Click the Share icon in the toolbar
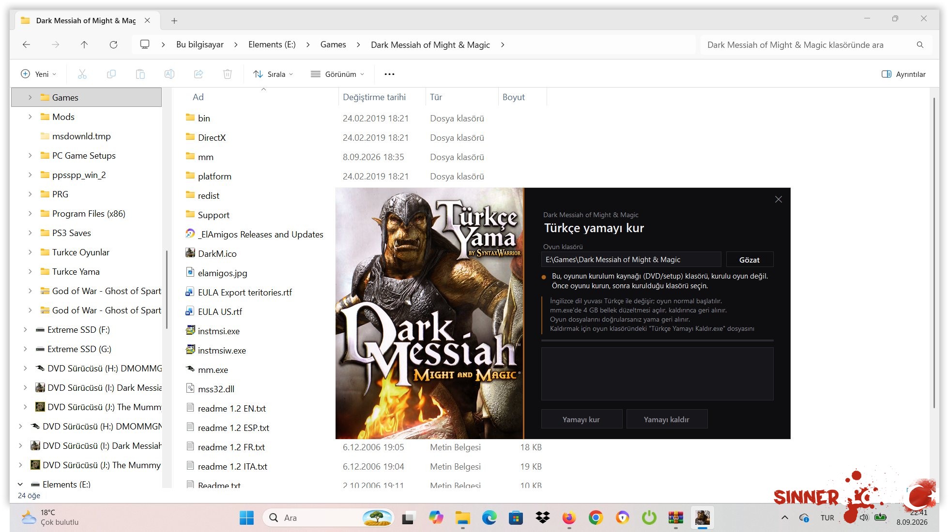The image size is (949, 532). [x=199, y=74]
